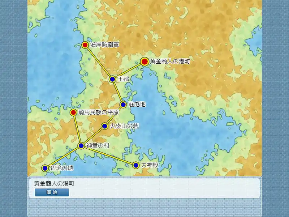The image size is (289, 217).
Task: Click route between 駐屯地 and 火炎山の砦
Action: point(113,115)
